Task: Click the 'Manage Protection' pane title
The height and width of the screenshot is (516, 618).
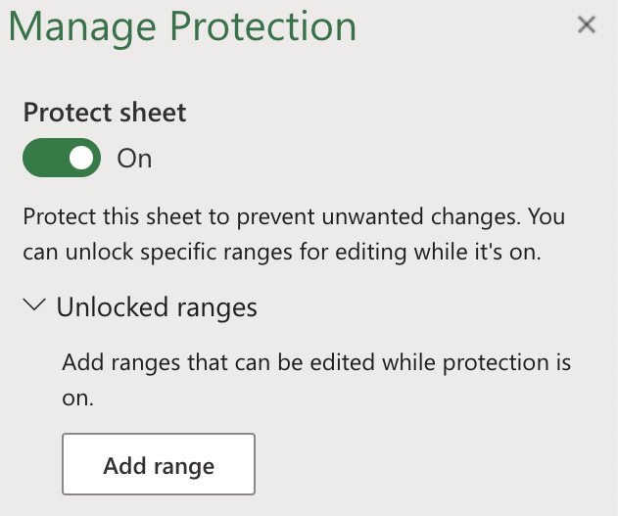Action: click(x=182, y=26)
